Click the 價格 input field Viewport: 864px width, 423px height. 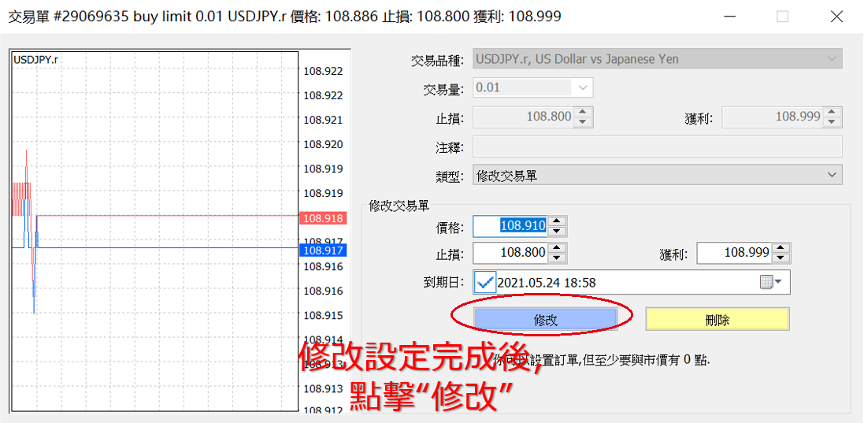(x=510, y=225)
